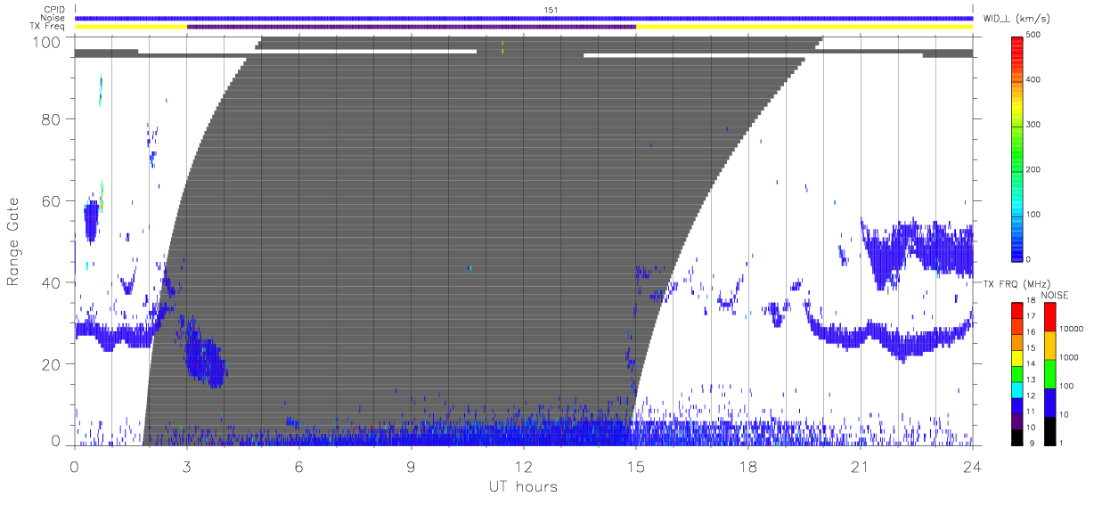
Task: Pick the purple 10–11 MHz swatch in TX FRQ legend
Action: 1017,419
